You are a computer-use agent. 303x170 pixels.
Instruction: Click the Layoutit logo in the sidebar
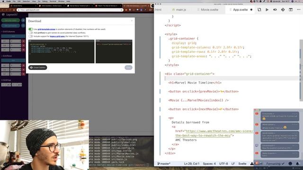pyautogui.click(x=9, y=15)
